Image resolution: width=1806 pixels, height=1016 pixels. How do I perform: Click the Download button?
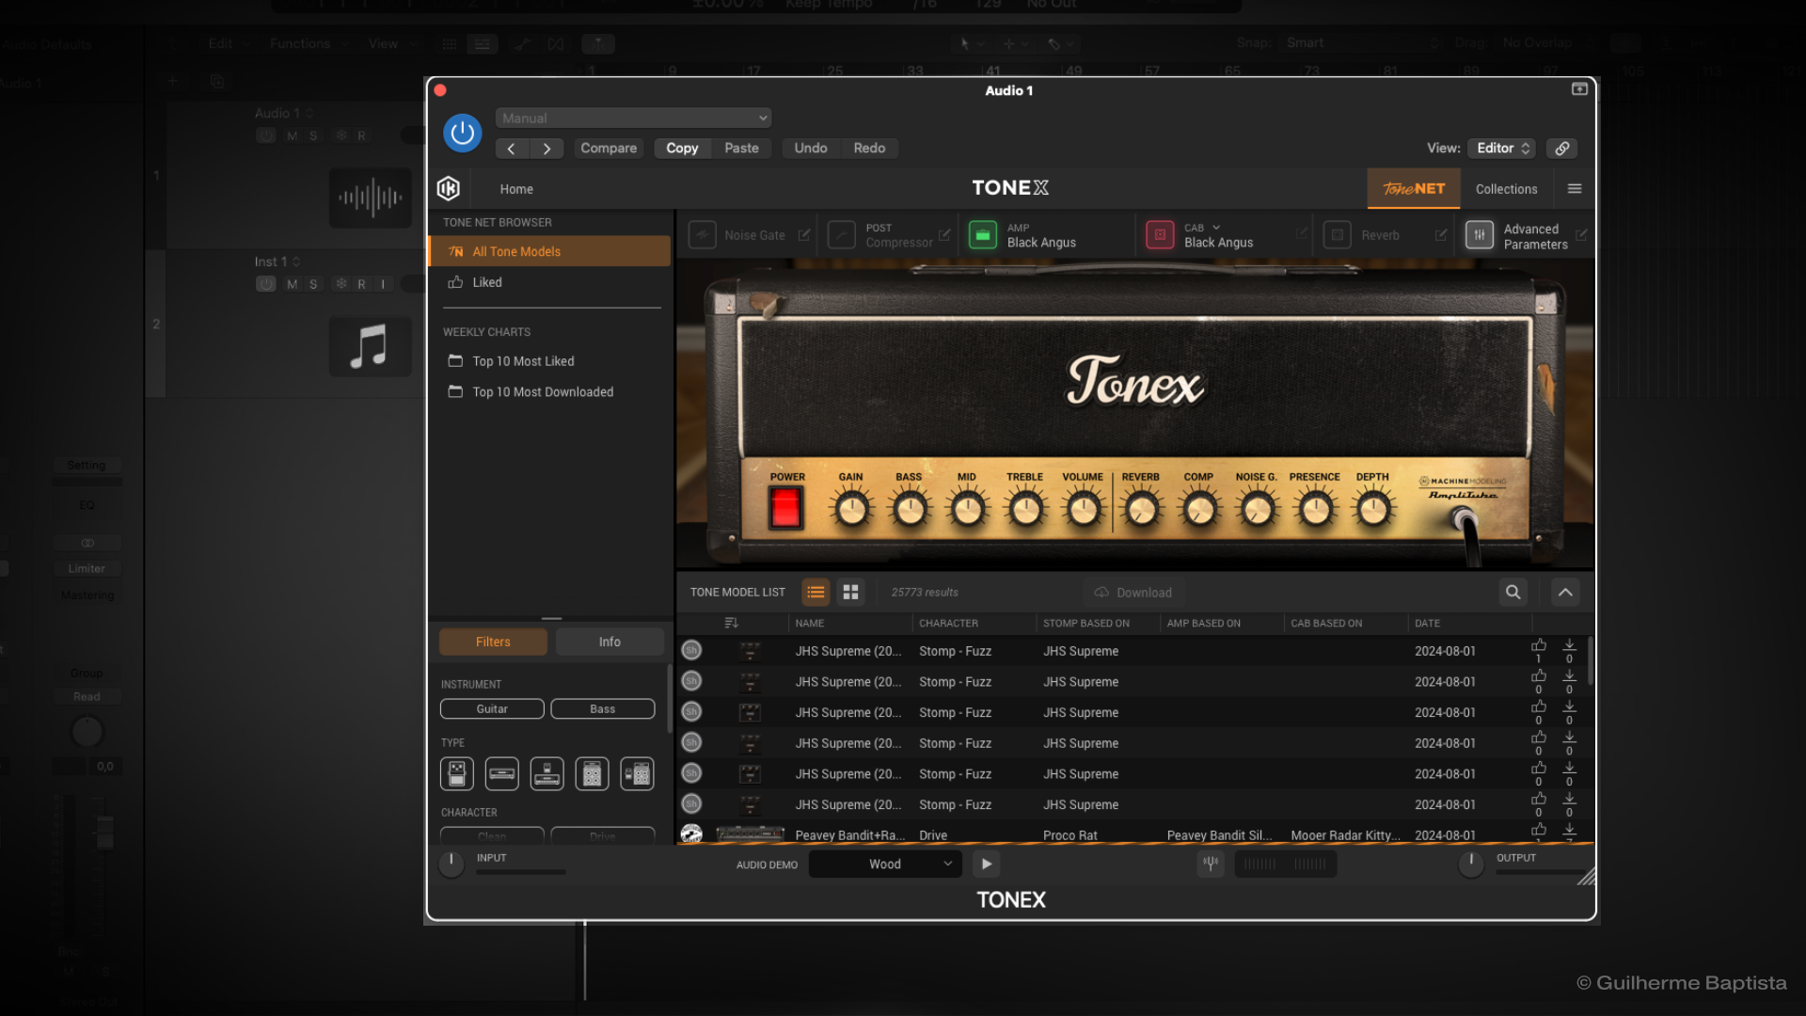point(1133,593)
